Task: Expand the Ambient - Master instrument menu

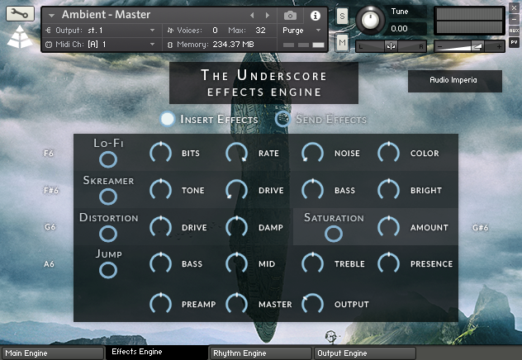Action: [51, 16]
